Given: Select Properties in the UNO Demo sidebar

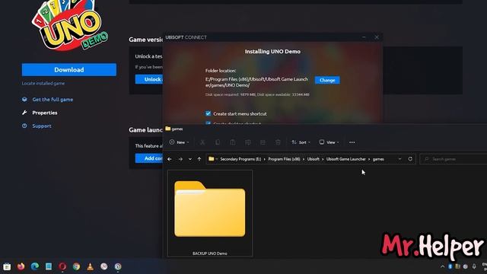Looking at the screenshot, I should click(x=45, y=113).
